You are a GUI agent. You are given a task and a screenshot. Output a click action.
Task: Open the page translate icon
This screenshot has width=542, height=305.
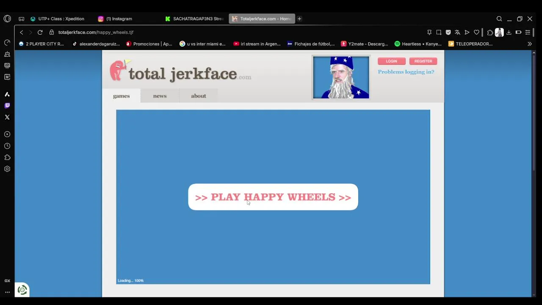[x=457, y=32]
